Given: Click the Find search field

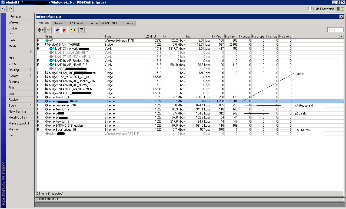Looking at the screenshot, I should coord(335,30).
